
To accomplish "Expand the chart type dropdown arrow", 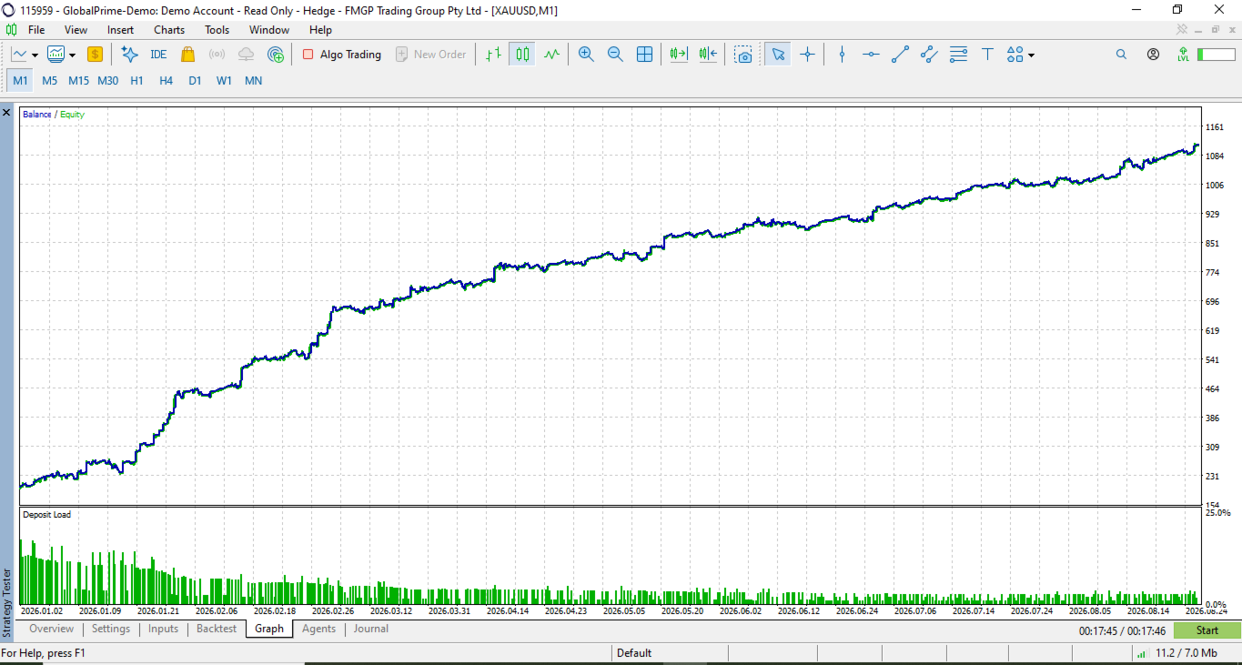I will pyautogui.click(x=35, y=55).
